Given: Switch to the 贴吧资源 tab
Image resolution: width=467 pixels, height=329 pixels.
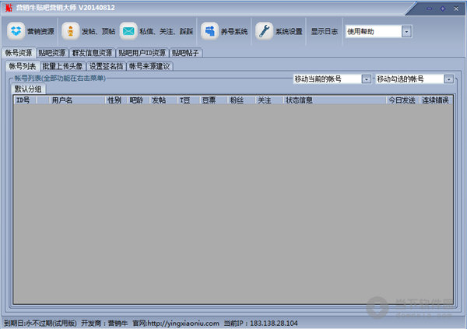Looking at the screenshot, I should point(52,53).
